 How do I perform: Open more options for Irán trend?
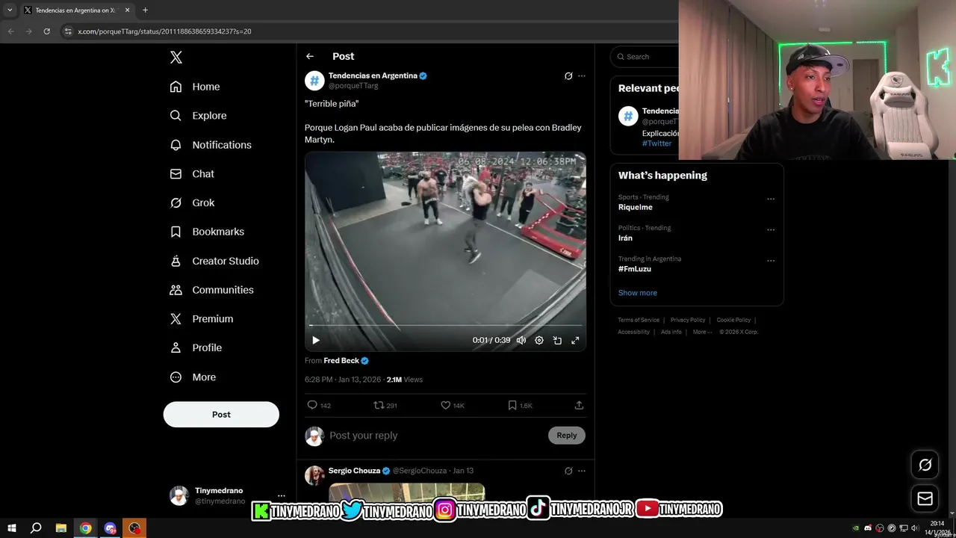point(771,229)
